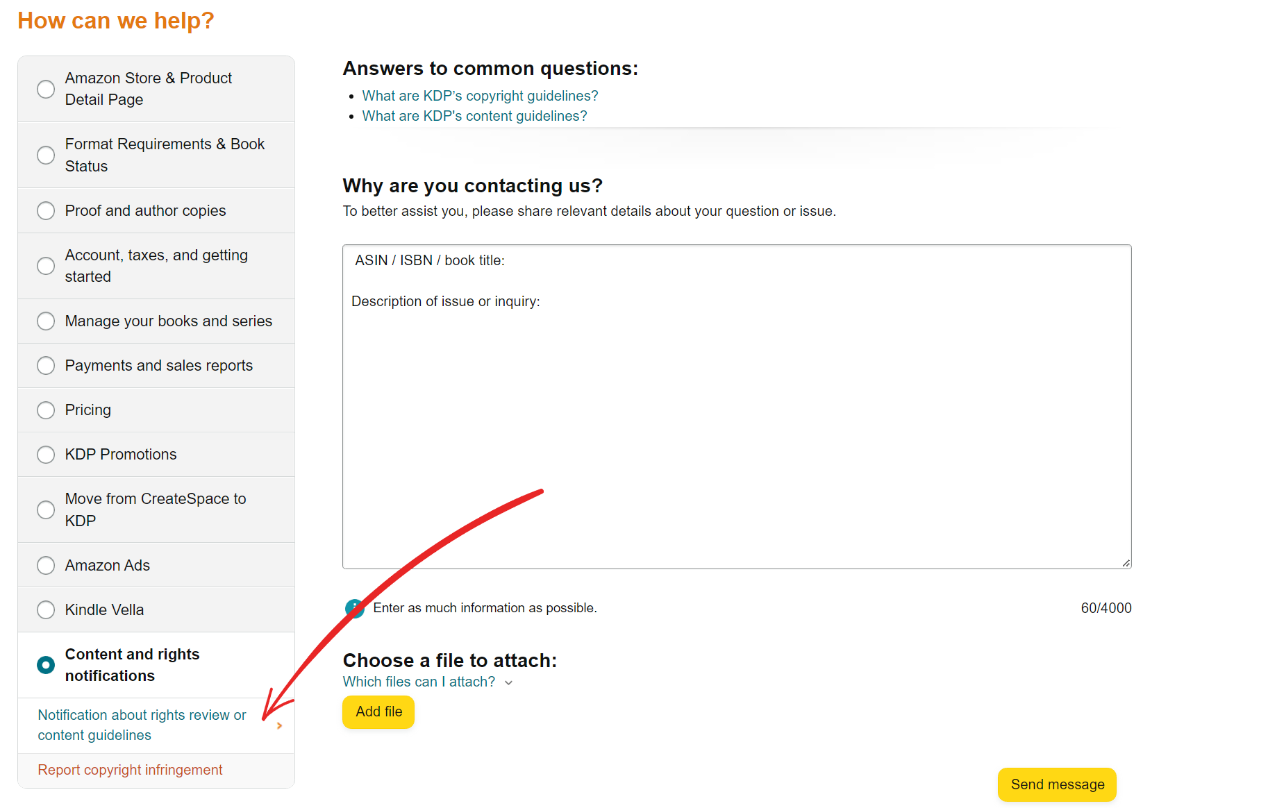Click inside the issue description text area
Viewport: 1268px width, 808px height.
pyautogui.click(x=737, y=407)
